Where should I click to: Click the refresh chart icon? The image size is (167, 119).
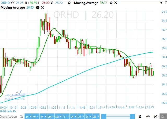163,116
